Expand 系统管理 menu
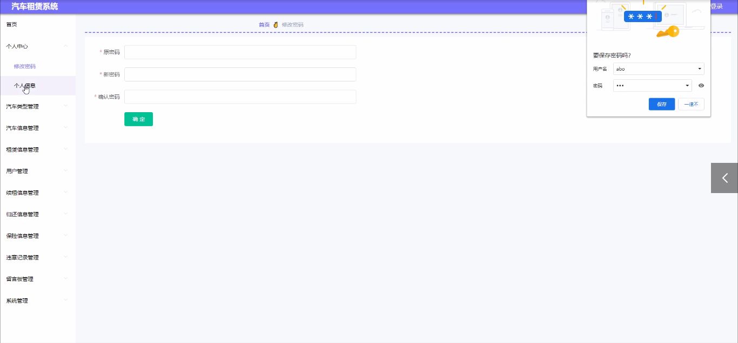This screenshot has height=343, width=738. coord(38,300)
